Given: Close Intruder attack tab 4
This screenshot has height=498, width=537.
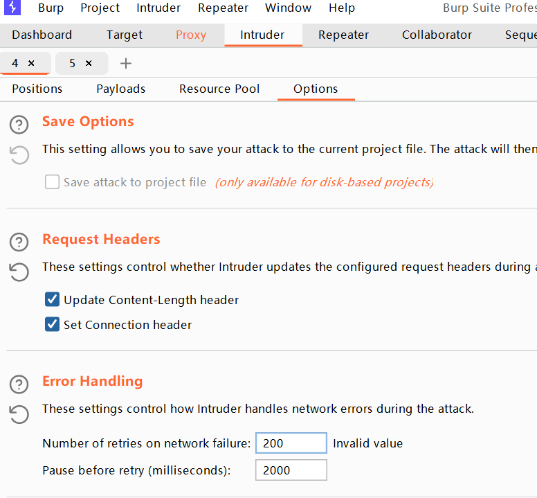Looking at the screenshot, I should click(x=31, y=63).
